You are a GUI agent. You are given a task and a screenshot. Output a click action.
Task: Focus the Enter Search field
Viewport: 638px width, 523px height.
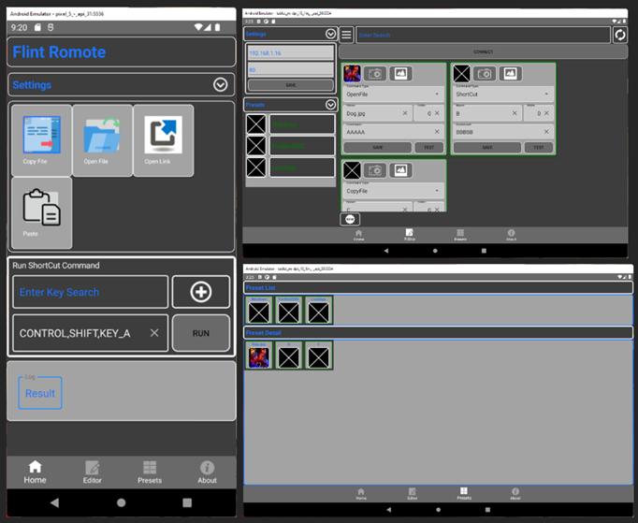tap(484, 35)
